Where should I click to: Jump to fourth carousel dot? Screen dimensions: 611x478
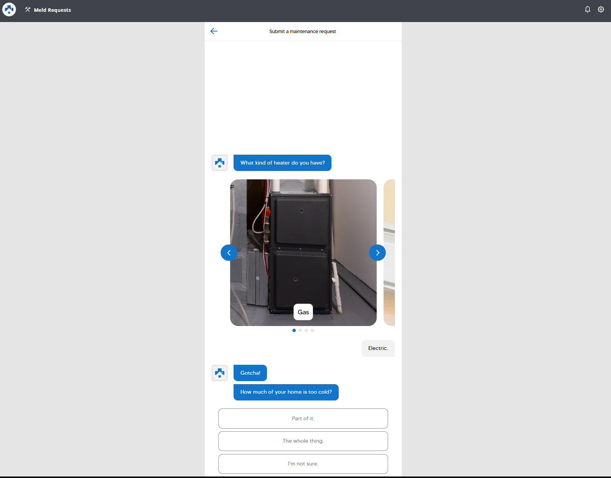313,331
